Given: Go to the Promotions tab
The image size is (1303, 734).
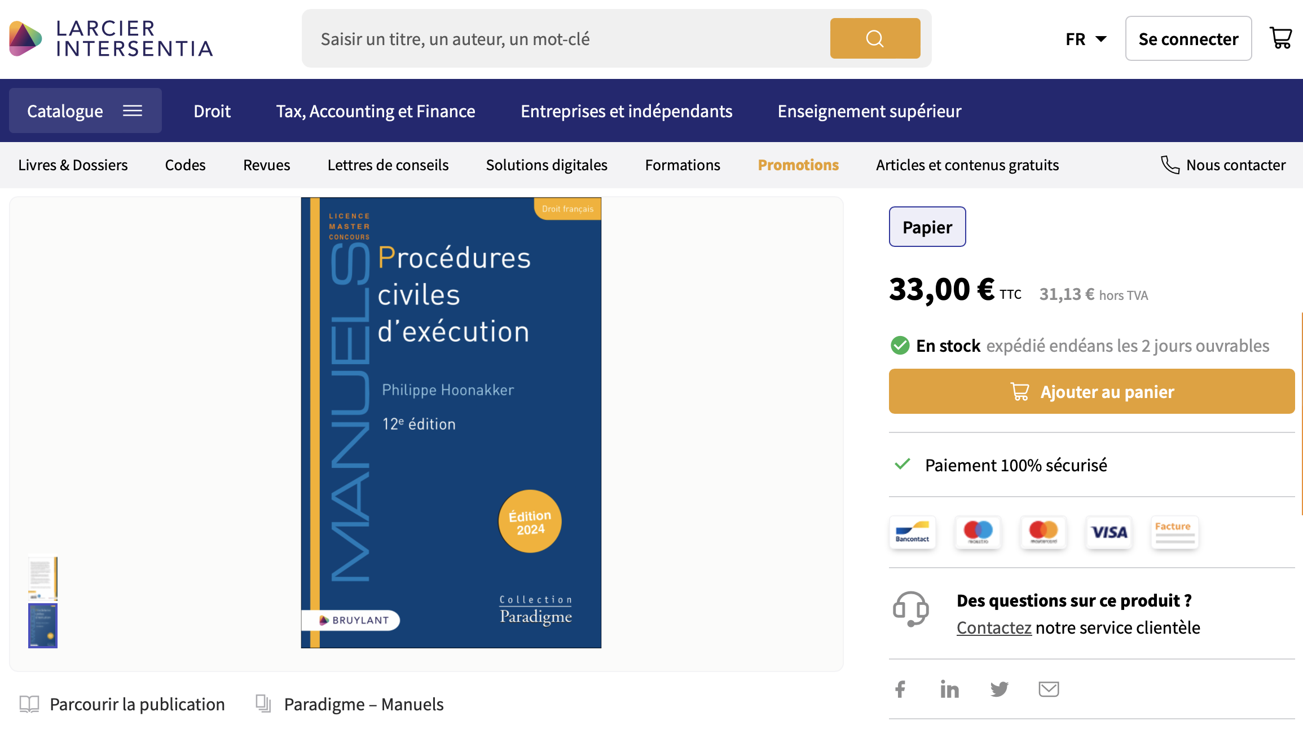Looking at the screenshot, I should 798,165.
